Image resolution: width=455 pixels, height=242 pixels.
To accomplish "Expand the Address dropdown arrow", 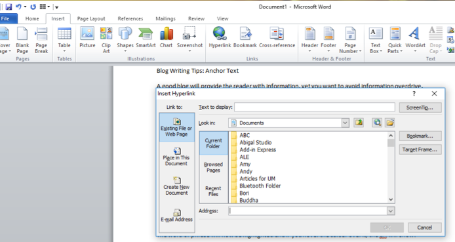I will 391,211.
